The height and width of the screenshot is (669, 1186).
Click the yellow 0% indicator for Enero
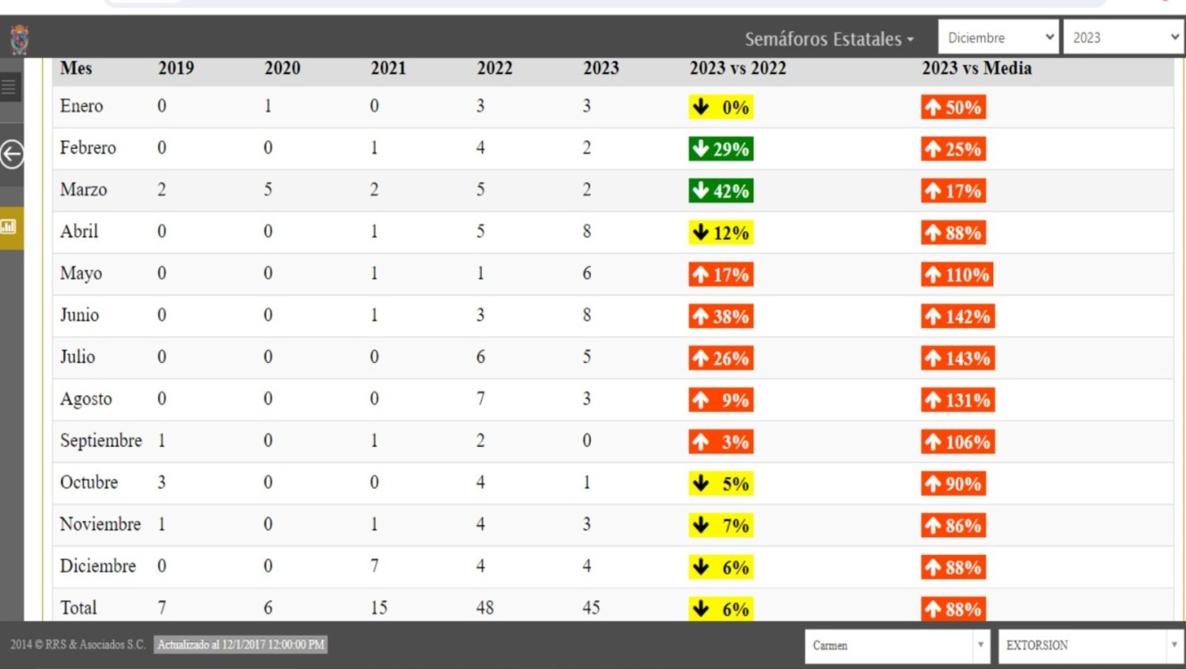pyautogui.click(x=720, y=107)
